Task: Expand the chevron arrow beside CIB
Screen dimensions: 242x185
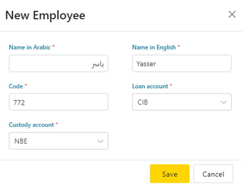Action: [224, 102]
